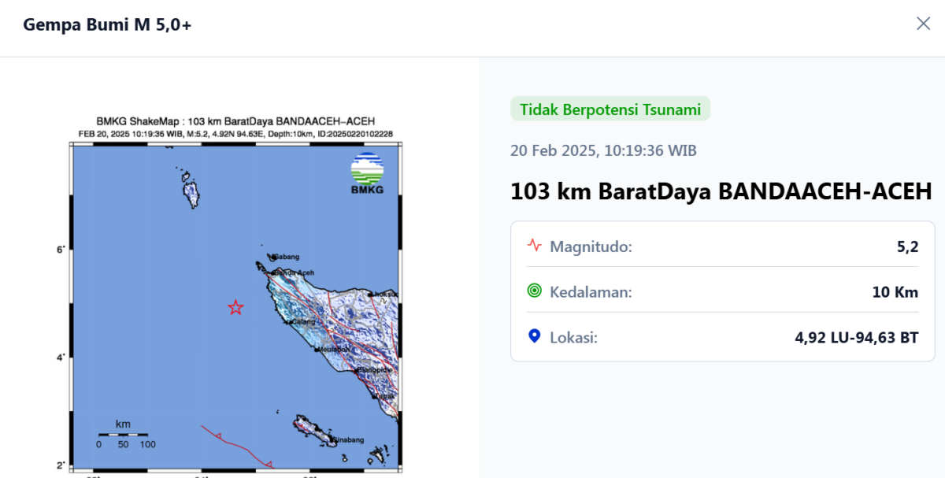The height and width of the screenshot is (478, 945).
Task: Click the blue Lokasi pin icon
Action: tap(535, 337)
